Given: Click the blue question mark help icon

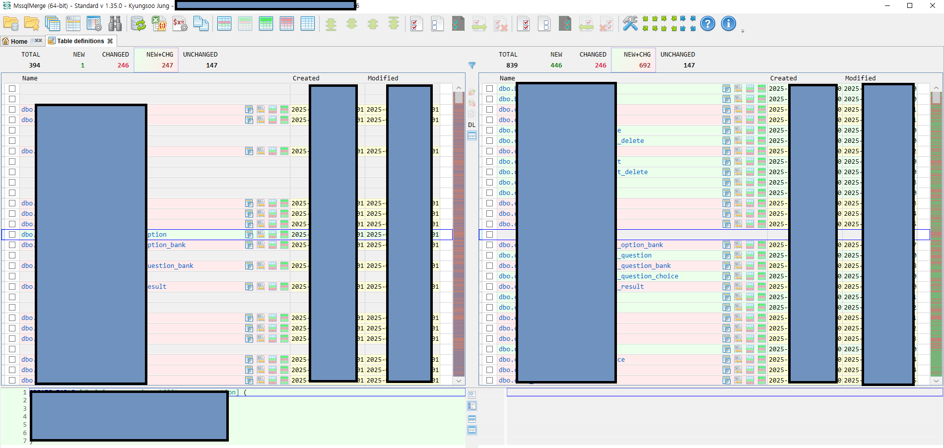Looking at the screenshot, I should tap(708, 23).
